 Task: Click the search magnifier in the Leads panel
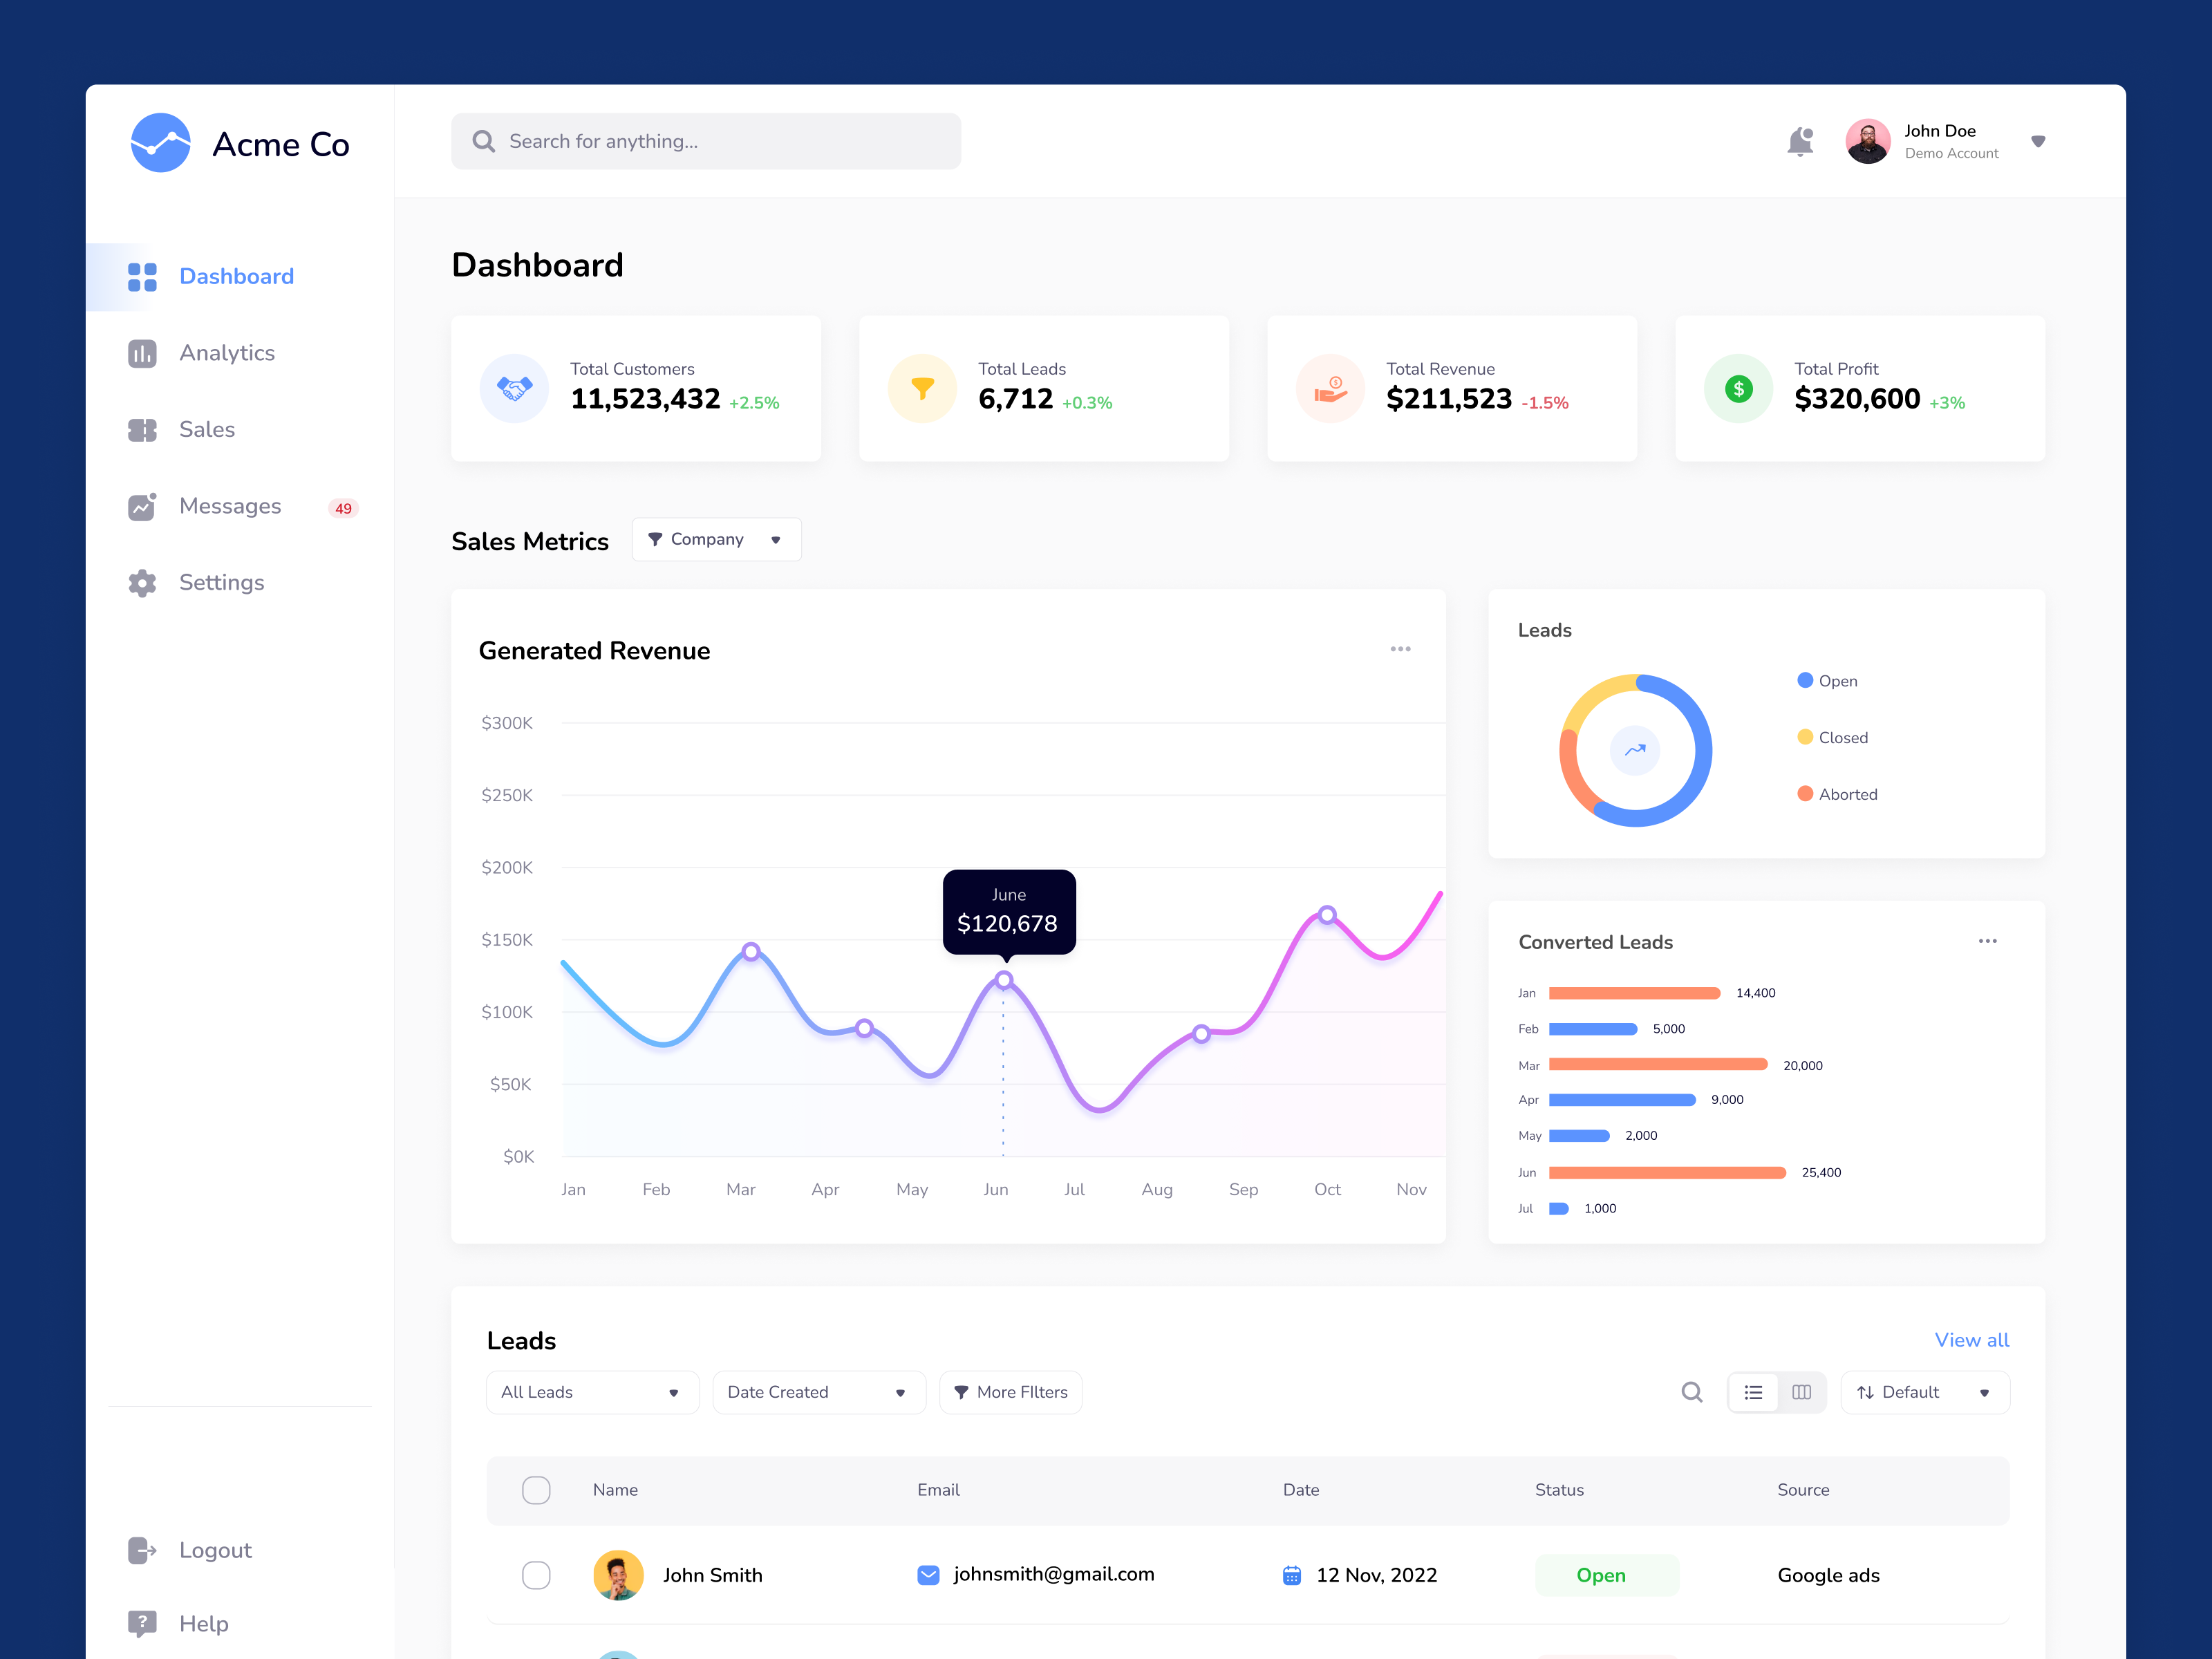[x=1692, y=1392]
